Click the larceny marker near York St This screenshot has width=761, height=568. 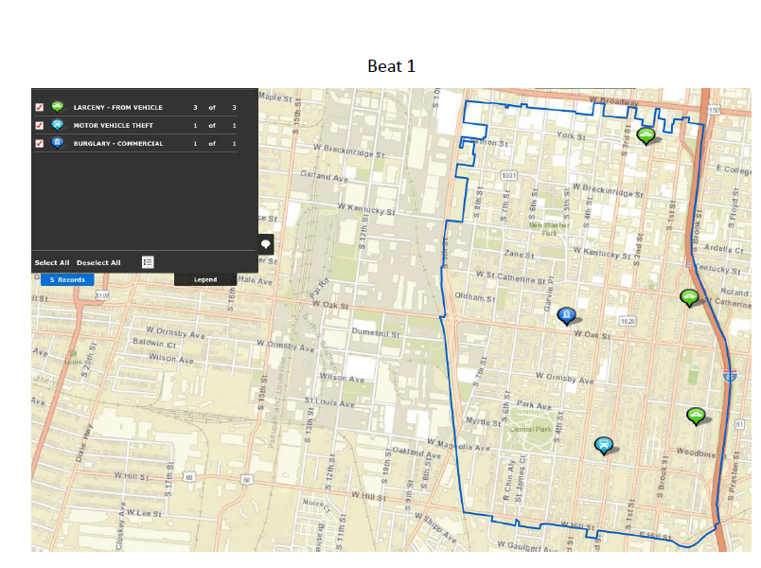[x=646, y=134]
